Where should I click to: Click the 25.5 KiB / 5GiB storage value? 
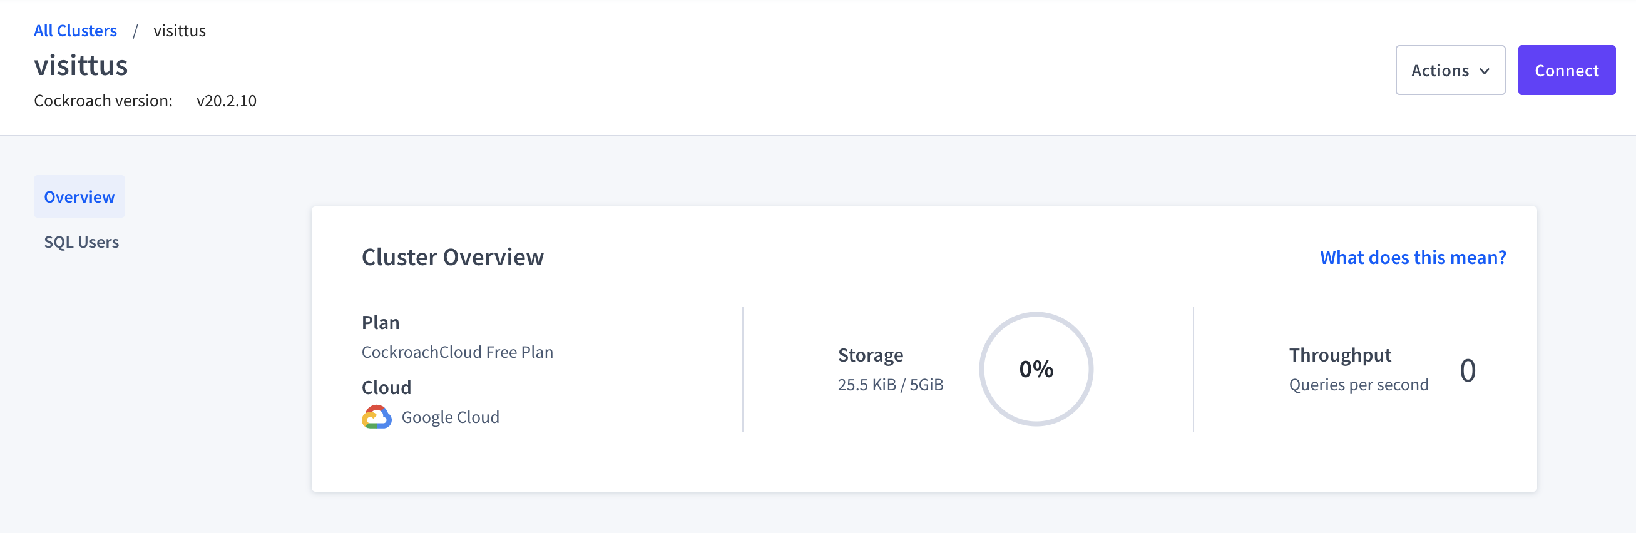coord(890,385)
